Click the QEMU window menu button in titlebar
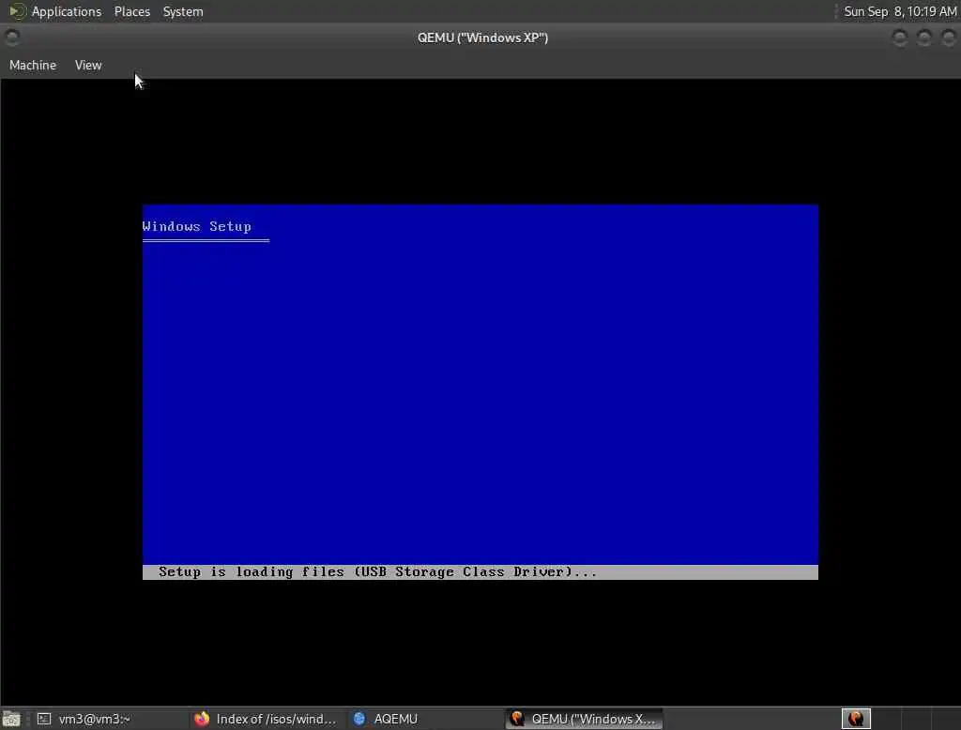Viewport: 961px width, 730px height. pos(11,38)
